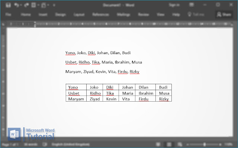
Task: Click the Maryam cell in the table
Action: coord(76,99)
